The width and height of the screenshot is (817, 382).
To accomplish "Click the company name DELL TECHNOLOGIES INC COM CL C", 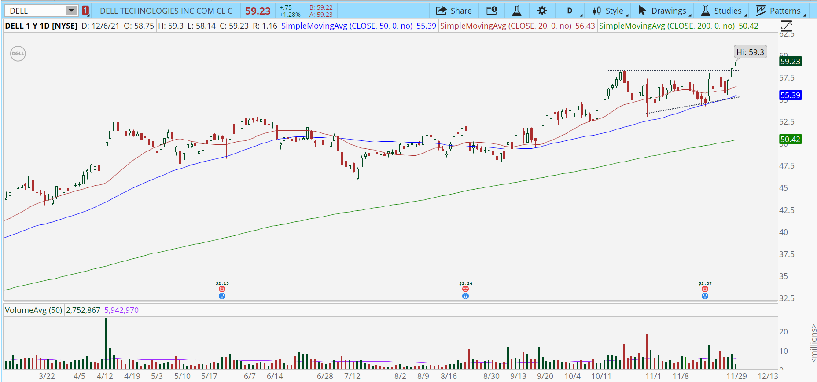I will click(166, 11).
